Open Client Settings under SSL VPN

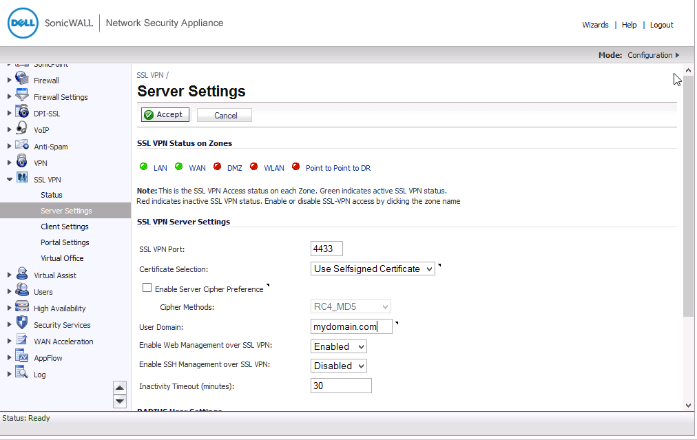click(65, 227)
